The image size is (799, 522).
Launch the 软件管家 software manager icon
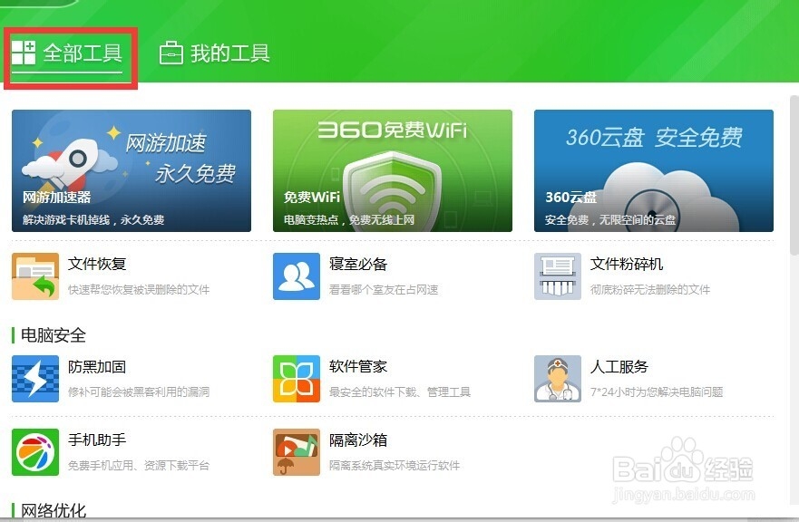[x=295, y=379]
